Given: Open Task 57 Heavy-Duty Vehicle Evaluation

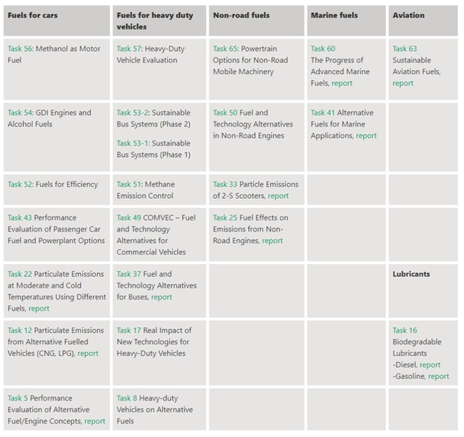Looking at the screenshot, I should click(x=129, y=49).
